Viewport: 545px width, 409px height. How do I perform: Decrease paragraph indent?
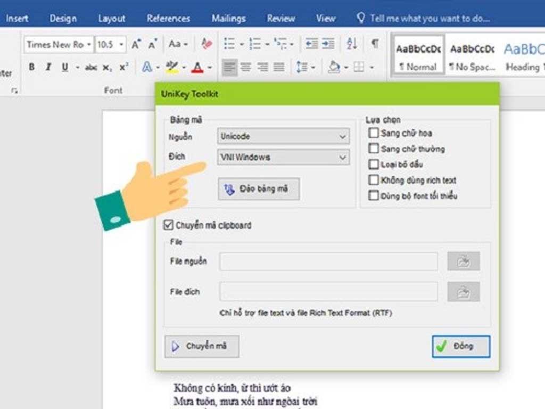point(311,44)
